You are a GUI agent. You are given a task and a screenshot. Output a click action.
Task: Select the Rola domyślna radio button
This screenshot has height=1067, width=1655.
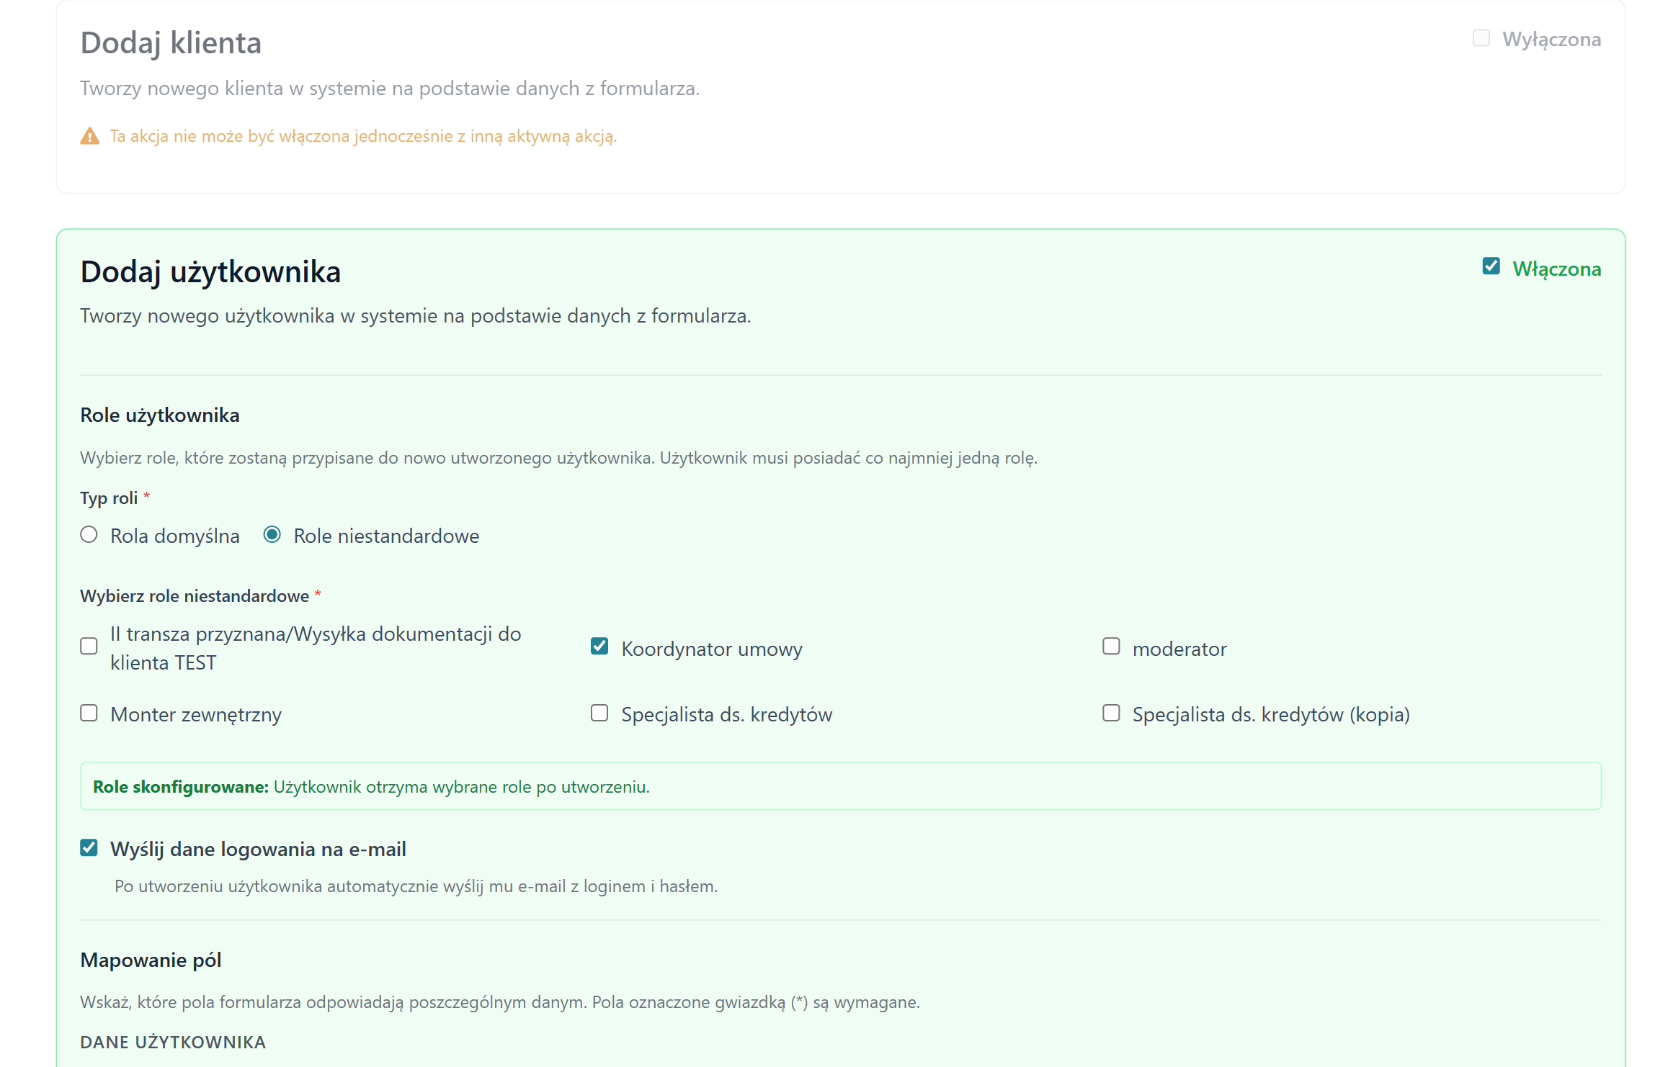point(89,535)
